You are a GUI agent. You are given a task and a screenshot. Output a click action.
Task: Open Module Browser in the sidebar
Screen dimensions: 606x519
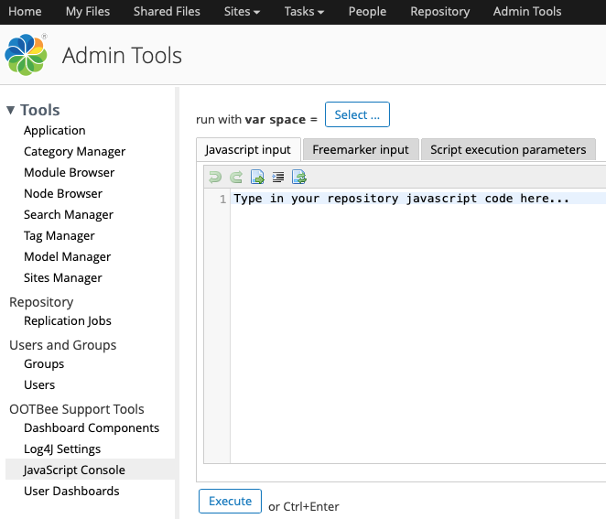tap(70, 172)
